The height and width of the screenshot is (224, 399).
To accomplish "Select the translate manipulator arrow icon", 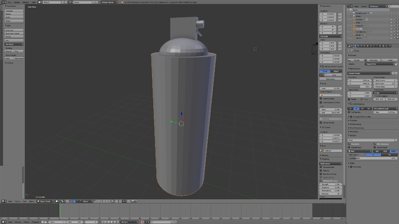I will pyautogui.click(x=74, y=201).
